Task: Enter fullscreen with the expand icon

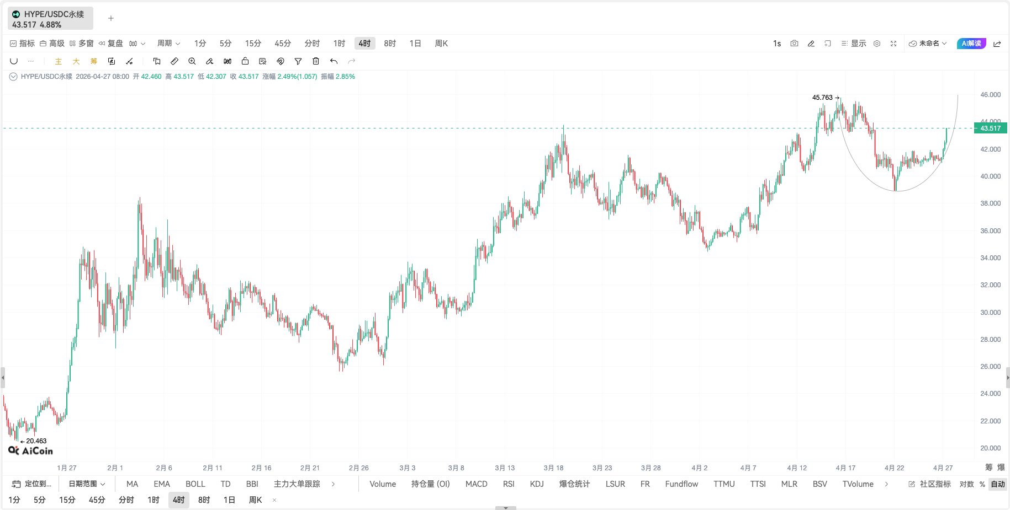Action: pos(893,44)
